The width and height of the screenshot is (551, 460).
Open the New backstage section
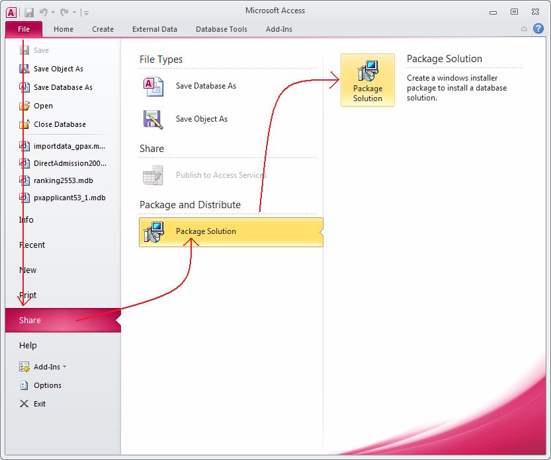(x=28, y=270)
